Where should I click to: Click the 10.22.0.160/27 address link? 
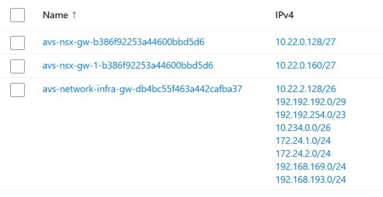pyautogui.click(x=306, y=66)
